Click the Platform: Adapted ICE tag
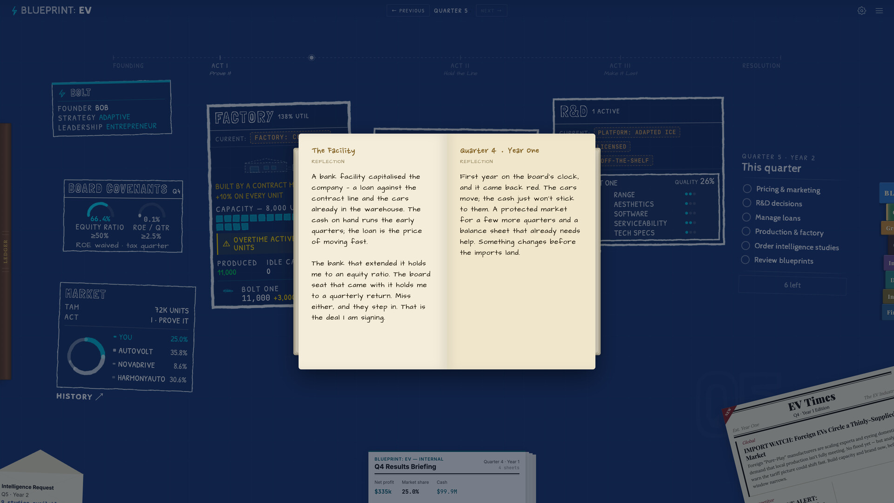This screenshot has height=503, width=894. [x=637, y=132]
